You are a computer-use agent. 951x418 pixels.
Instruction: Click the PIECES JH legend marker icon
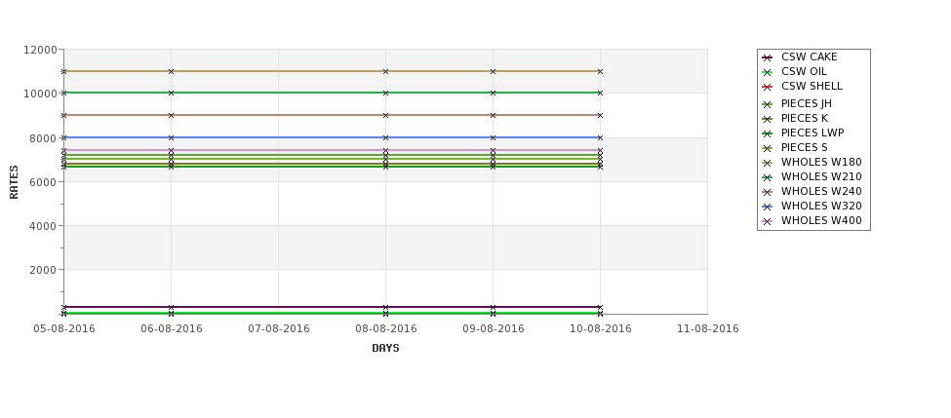[x=768, y=104]
